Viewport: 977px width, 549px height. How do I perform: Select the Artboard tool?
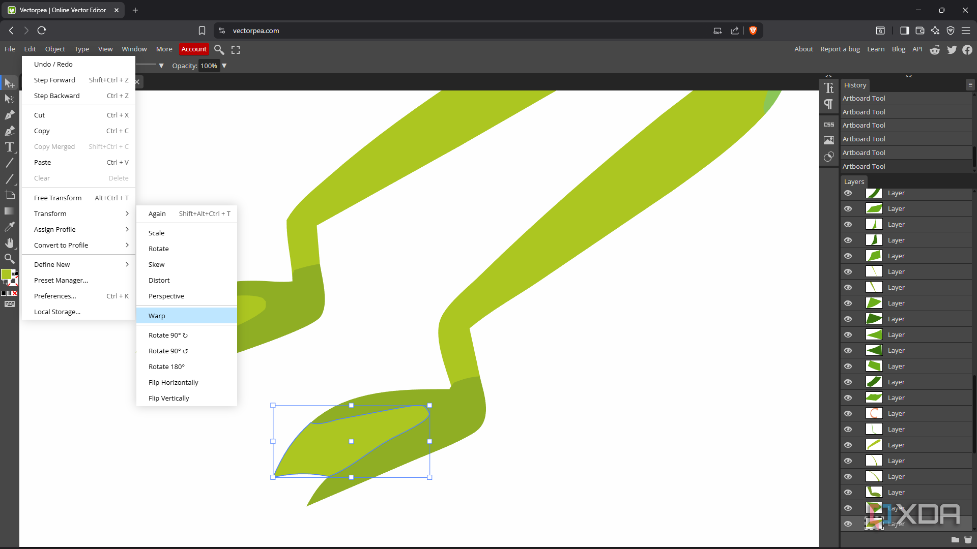(x=9, y=195)
